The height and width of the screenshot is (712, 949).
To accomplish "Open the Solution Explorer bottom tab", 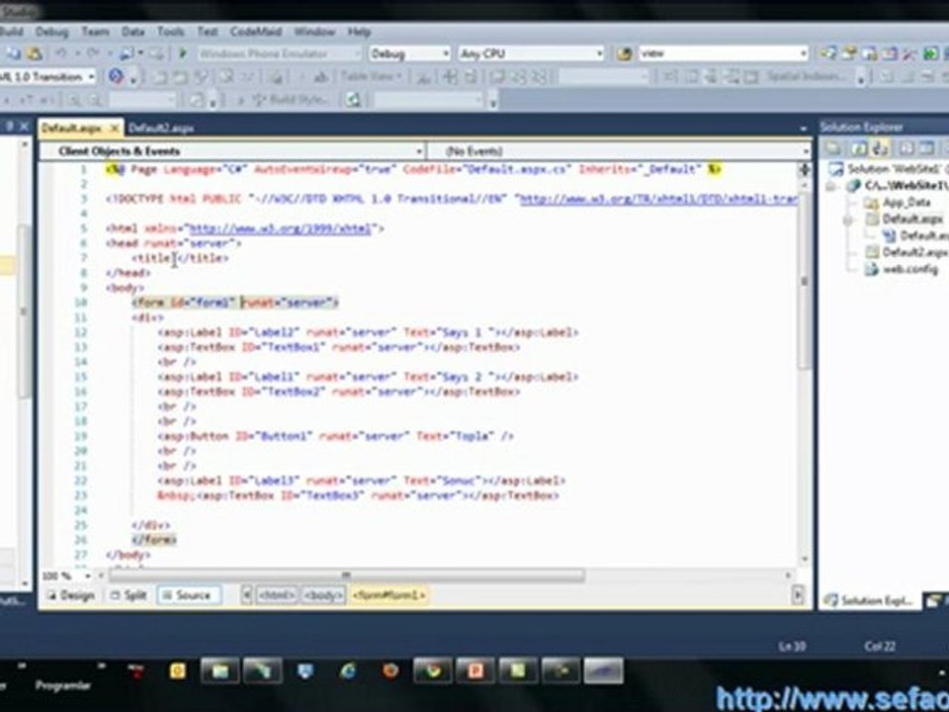I will point(871,600).
